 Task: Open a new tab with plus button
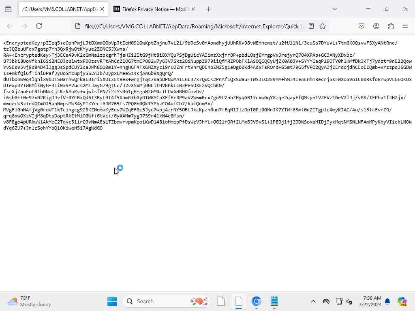(209, 9)
